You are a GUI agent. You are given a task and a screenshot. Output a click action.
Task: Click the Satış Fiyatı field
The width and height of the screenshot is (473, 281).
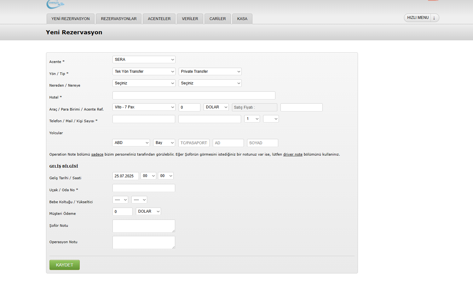coord(255,107)
